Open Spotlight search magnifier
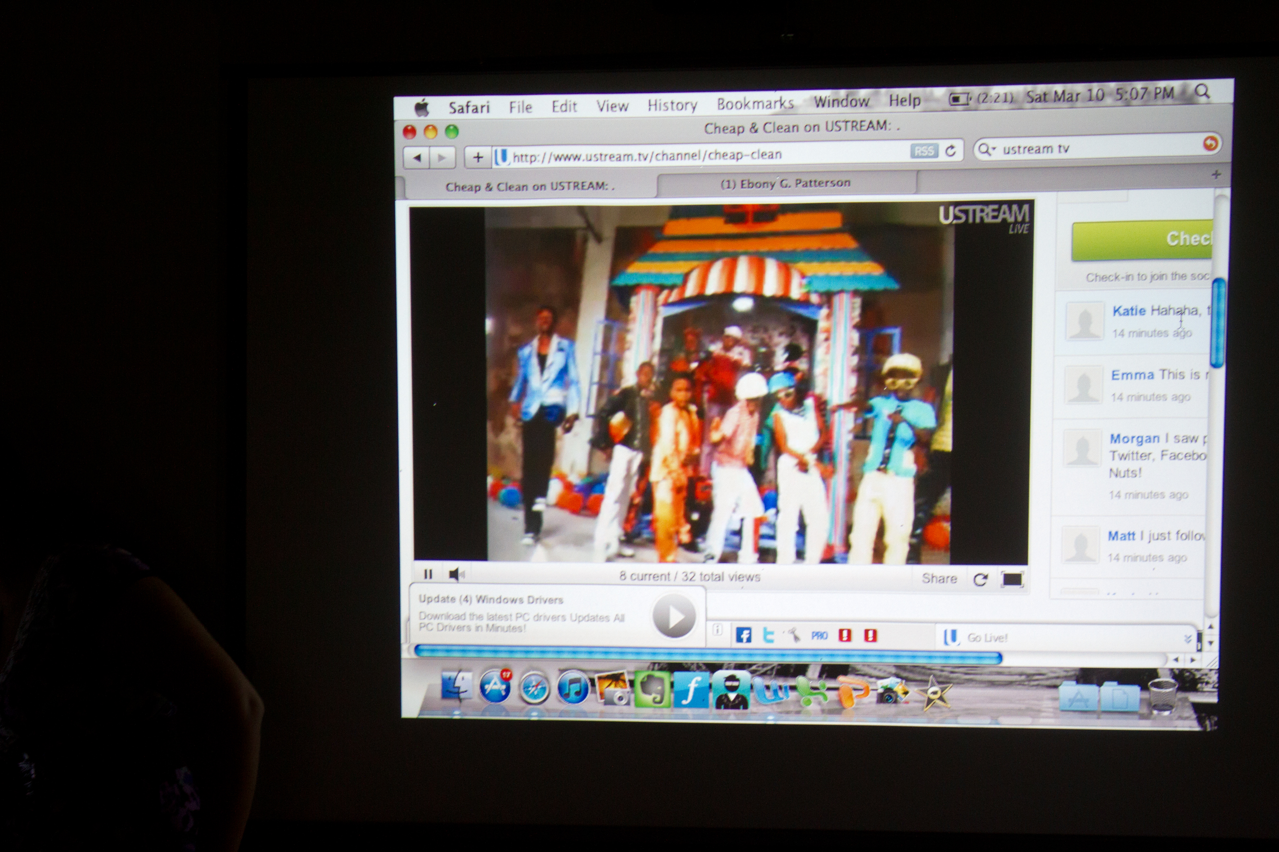Screen dimensions: 1279x852 tap(1202, 92)
